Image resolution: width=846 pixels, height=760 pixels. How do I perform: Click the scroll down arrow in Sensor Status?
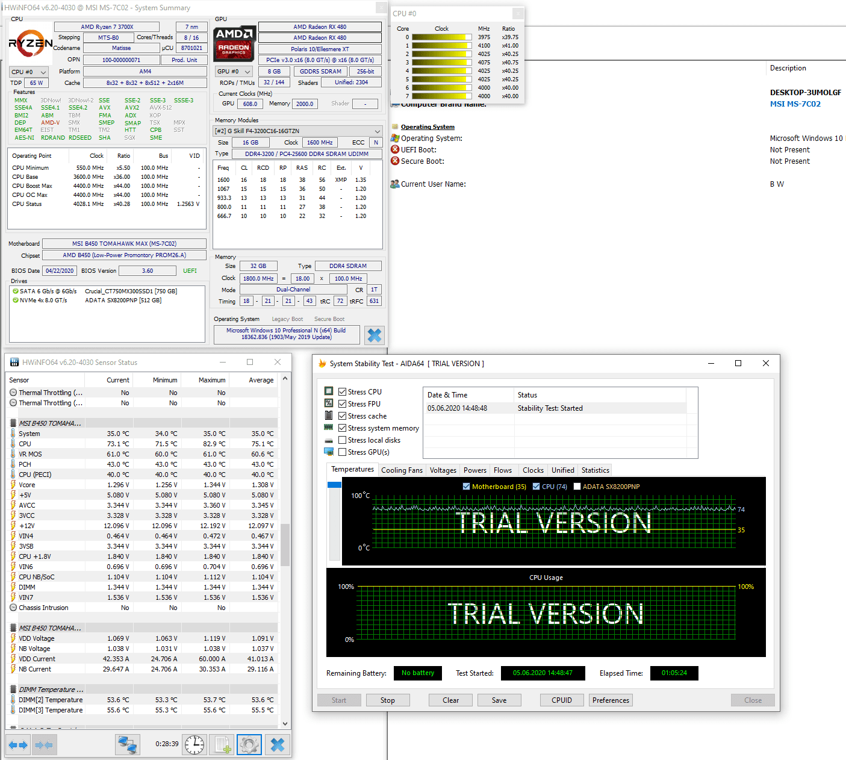click(x=285, y=723)
